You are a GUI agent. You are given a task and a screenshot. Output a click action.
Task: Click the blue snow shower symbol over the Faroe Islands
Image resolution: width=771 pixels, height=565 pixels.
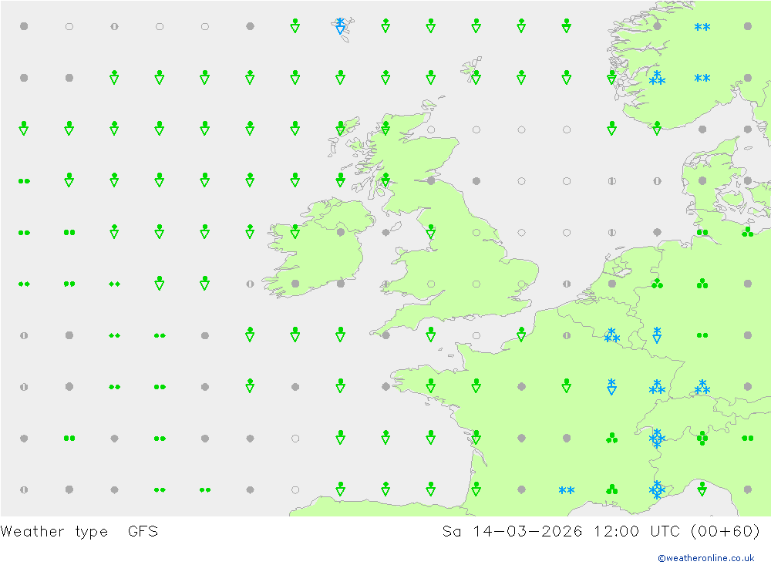point(340,25)
